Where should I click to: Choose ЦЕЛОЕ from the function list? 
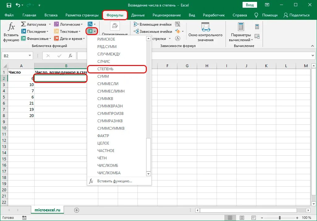pos(117,143)
